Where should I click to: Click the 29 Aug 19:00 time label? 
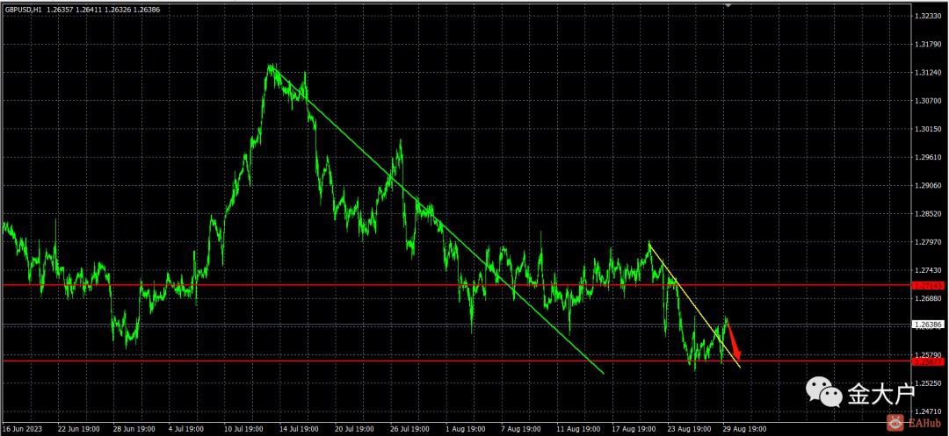coord(745,429)
